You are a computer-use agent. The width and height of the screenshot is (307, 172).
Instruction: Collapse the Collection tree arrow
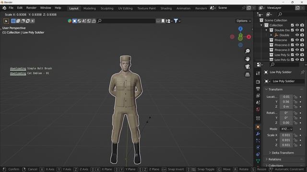tap(261, 25)
